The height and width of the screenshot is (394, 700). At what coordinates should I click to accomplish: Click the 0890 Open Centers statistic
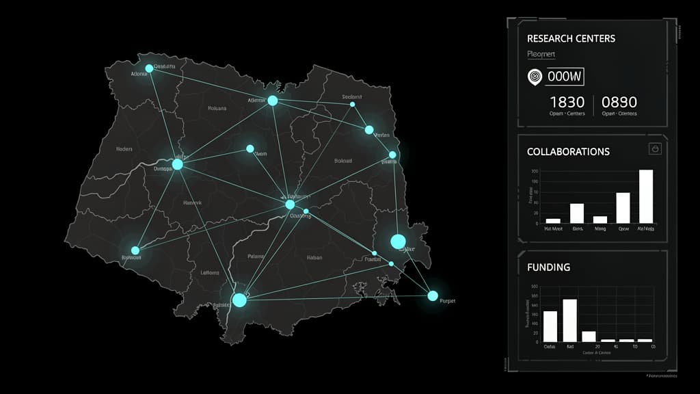pyautogui.click(x=619, y=106)
